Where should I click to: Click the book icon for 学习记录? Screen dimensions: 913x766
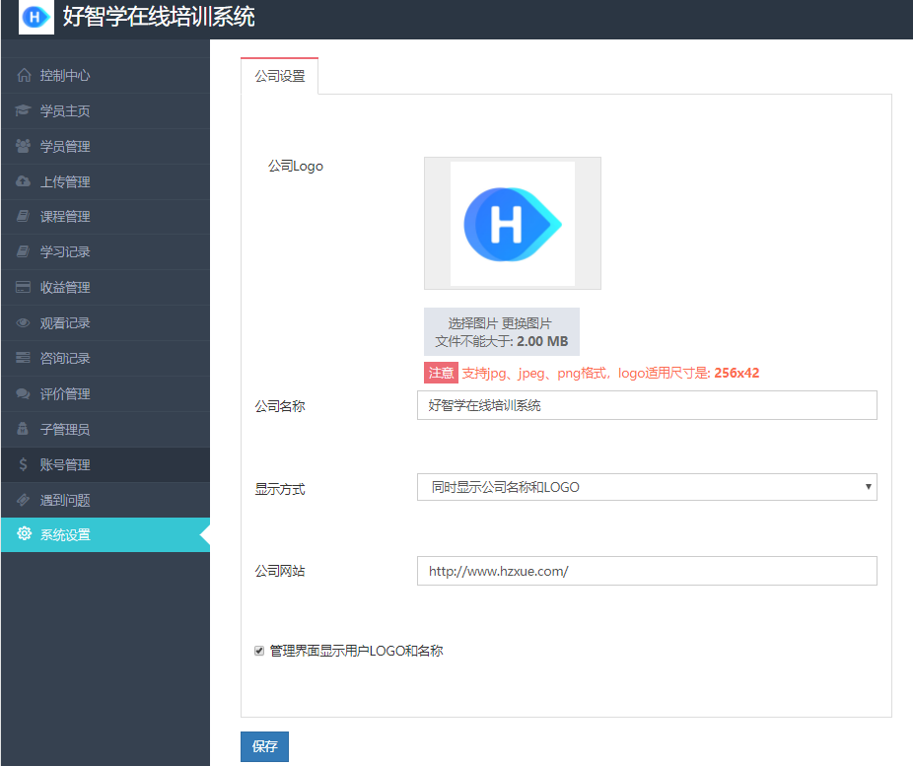click(23, 251)
